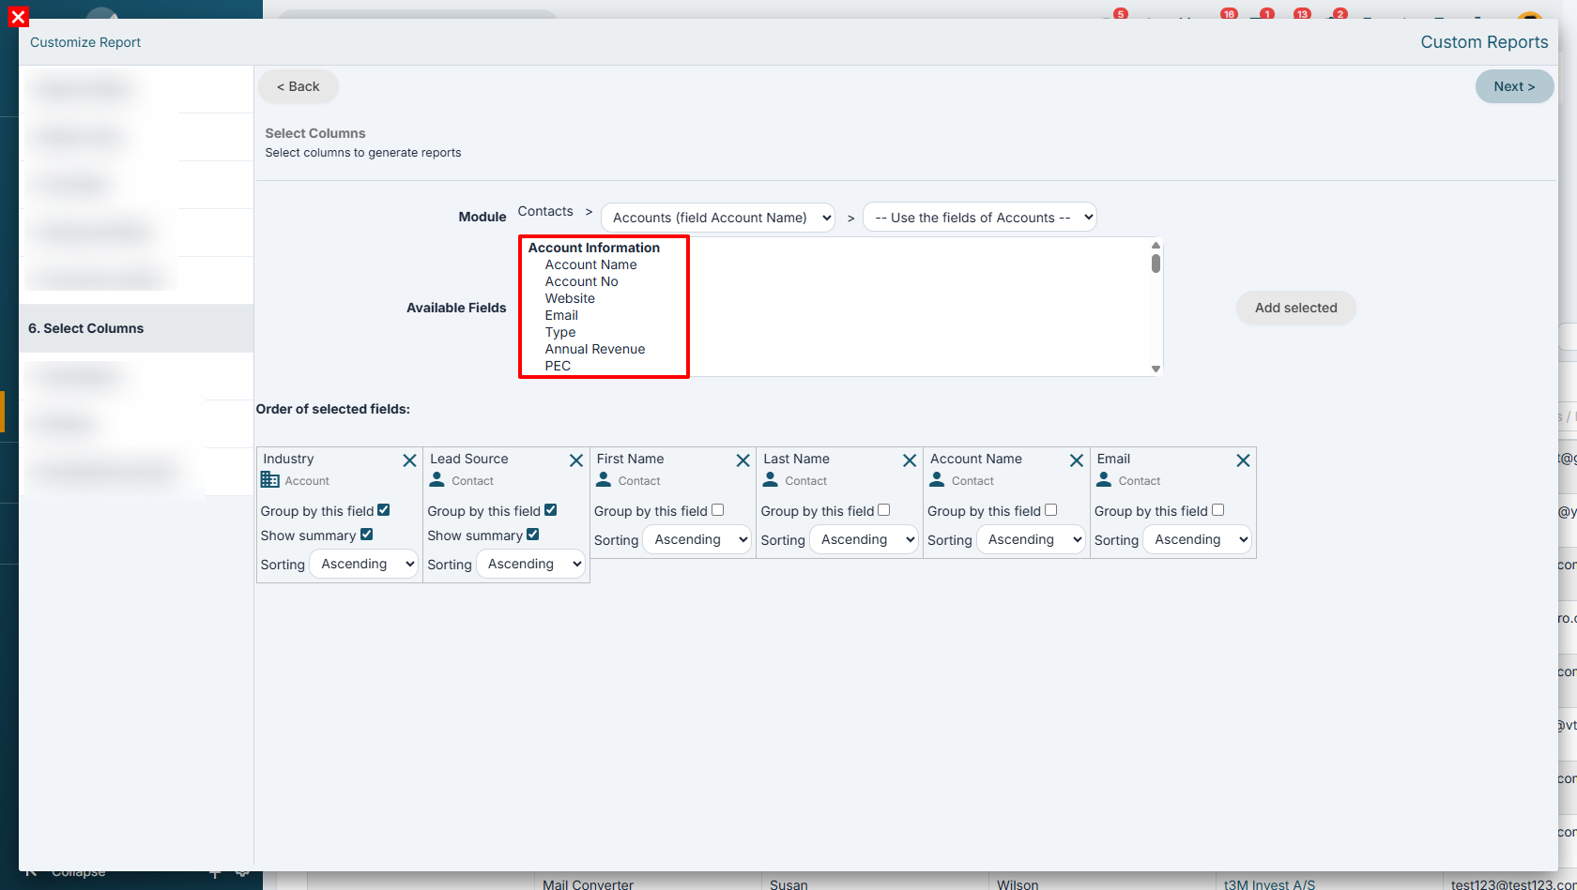Select Annual Revenue in Available Fields list
The width and height of the screenshot is (1577, 890).
pyautogui.click(x=595, y=349)
